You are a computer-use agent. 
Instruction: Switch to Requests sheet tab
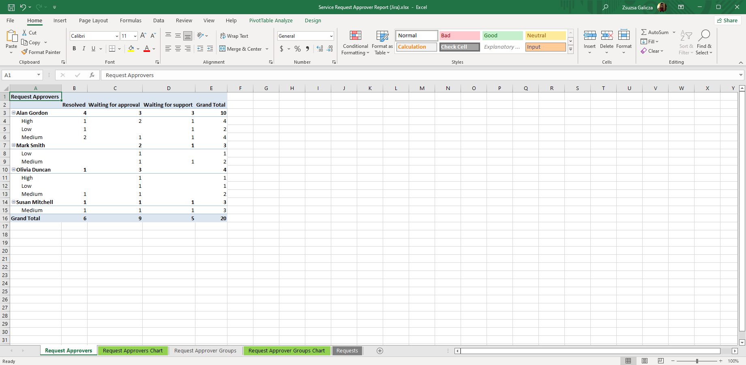click(347, 351)
